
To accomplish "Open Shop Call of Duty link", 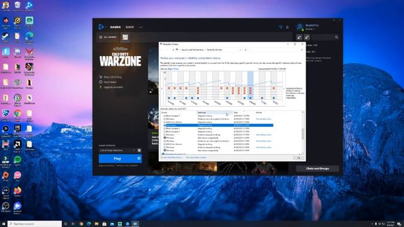I will coord(110,77).
